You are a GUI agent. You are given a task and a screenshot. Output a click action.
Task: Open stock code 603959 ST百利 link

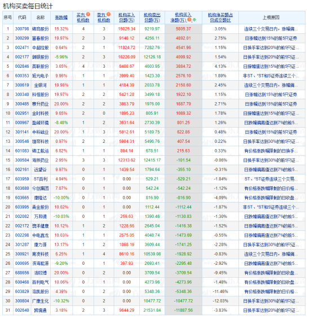[22, 179]
